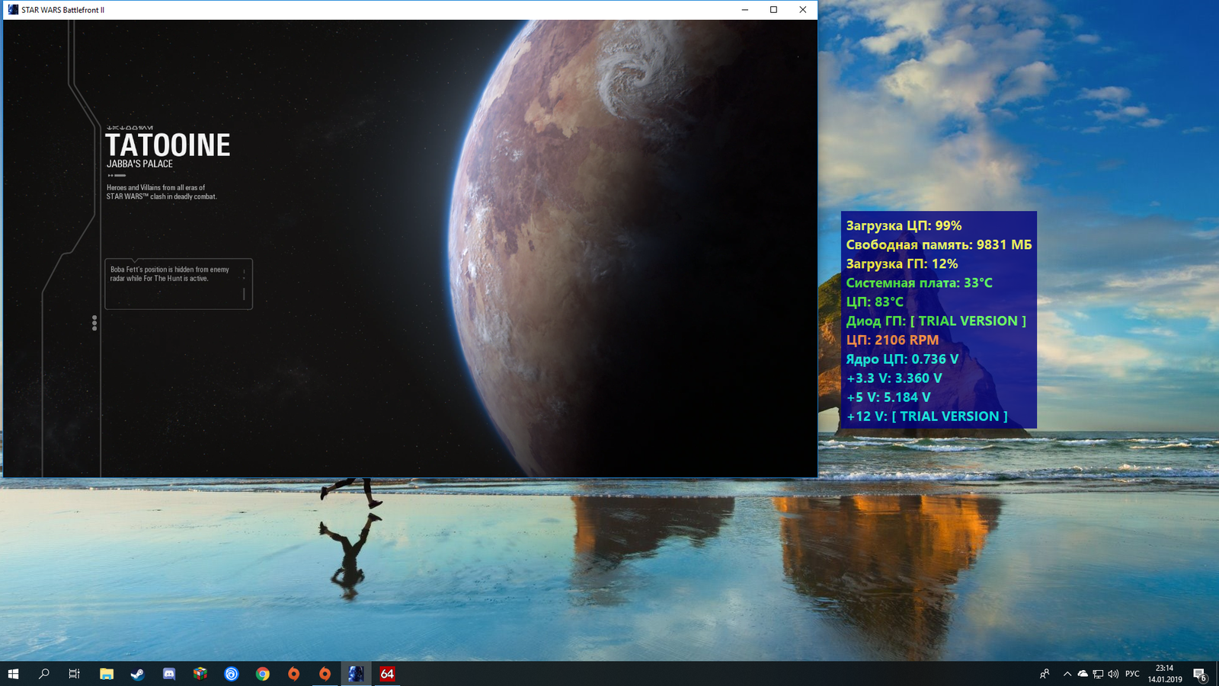
Task: Click the Загрузка ГП: 12% line
Action: (x=902, y=263)
